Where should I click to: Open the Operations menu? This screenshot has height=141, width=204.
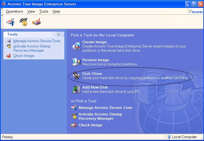(x=14, y=12)
